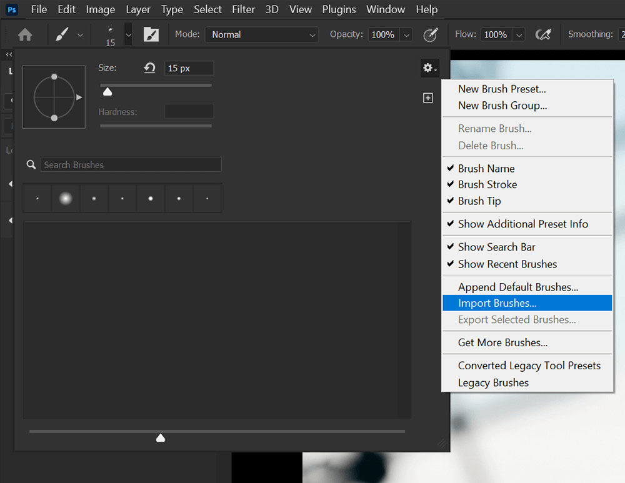Screen dimensions: 625x483
Task: Open the View menu
Action: click(301, 9)
